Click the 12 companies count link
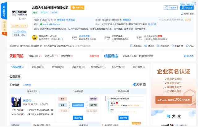Viewport: 198px width, 127px height. pyautogui.click(x=29, y=104)
